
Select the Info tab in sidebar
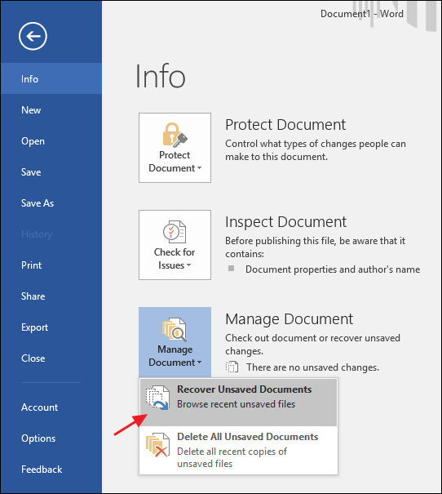(51, 78)
